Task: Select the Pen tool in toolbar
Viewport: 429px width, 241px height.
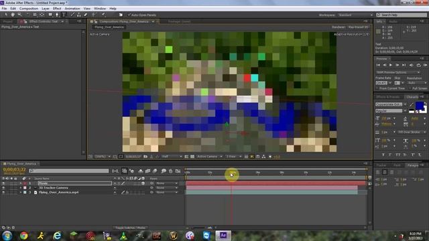Action: (57, 15)
